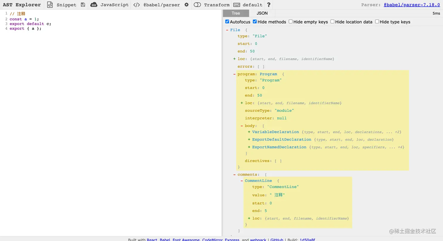Check the Hide location data checkbox
The height and width of the screenshot is (241, 443).
click(332, 22)
